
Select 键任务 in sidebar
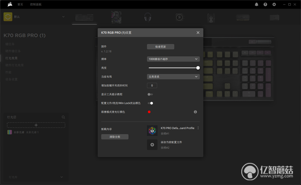click(10, 44)
